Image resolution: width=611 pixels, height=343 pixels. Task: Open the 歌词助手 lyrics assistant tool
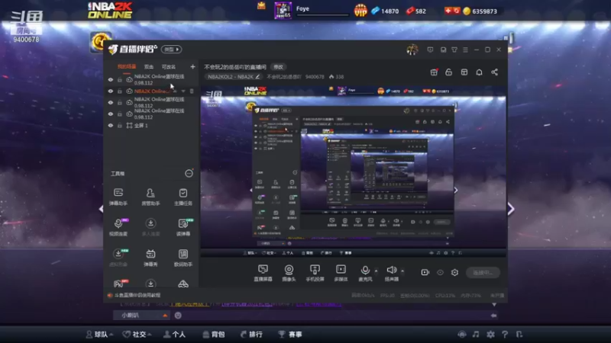(x=183, y=258)
